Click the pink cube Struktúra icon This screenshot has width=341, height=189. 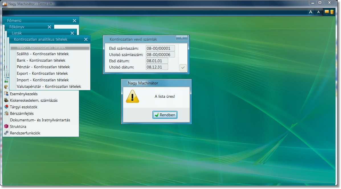tap(6, 126)
